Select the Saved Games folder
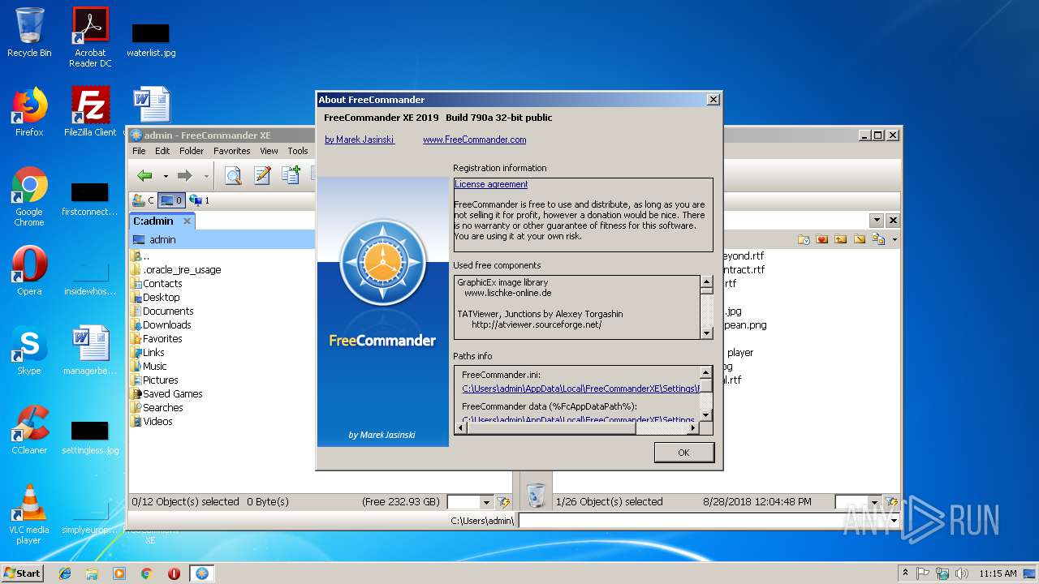This screenshot has width=1039, height=584. click(x=172, y=393)
